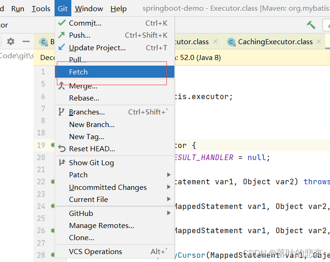Viewport: 330px width, 262px height.
Task: Expand the Current File submenu
Action: tap(115, 199)
